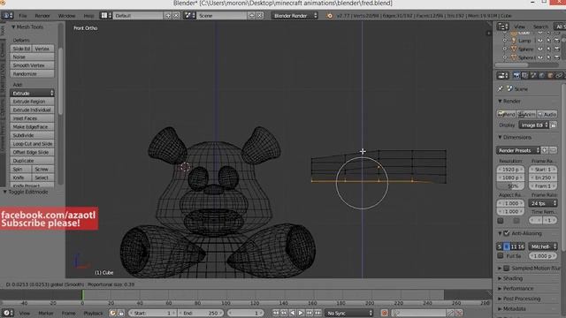Click the pin icon beside Scene
This screenshot has height=318, width=566.
[501, 88]
